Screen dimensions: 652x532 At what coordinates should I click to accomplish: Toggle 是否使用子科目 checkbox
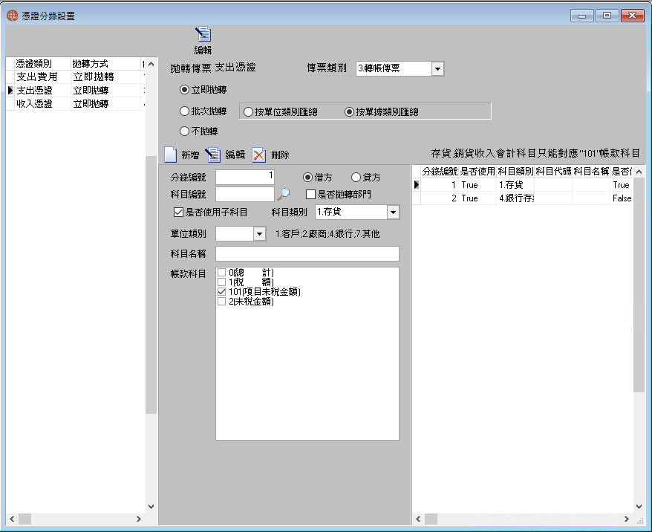tap(178, 213)
